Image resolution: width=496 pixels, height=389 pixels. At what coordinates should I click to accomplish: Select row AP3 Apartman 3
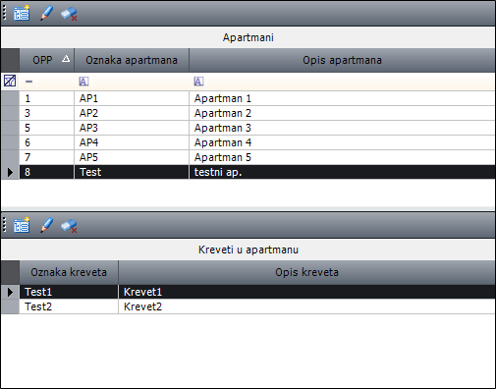tap(257, 128)
